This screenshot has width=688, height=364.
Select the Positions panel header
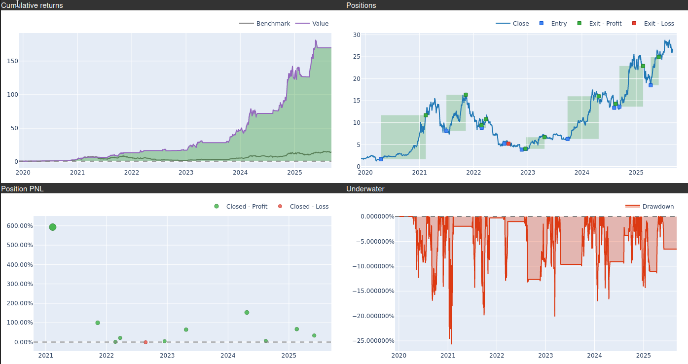pos(361,5)
